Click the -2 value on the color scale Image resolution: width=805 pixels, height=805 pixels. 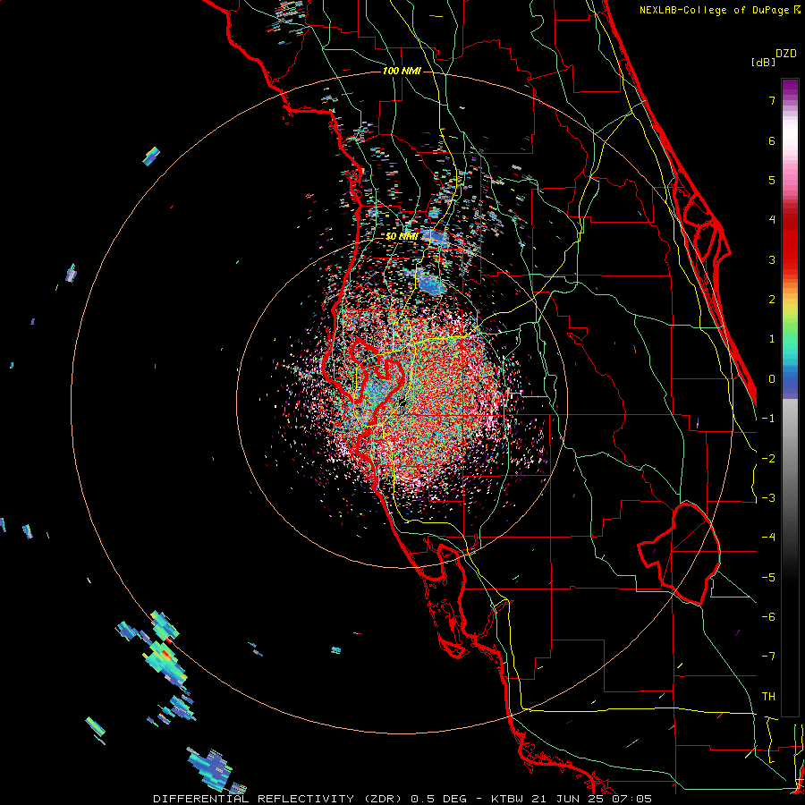[x=768, y=459]
